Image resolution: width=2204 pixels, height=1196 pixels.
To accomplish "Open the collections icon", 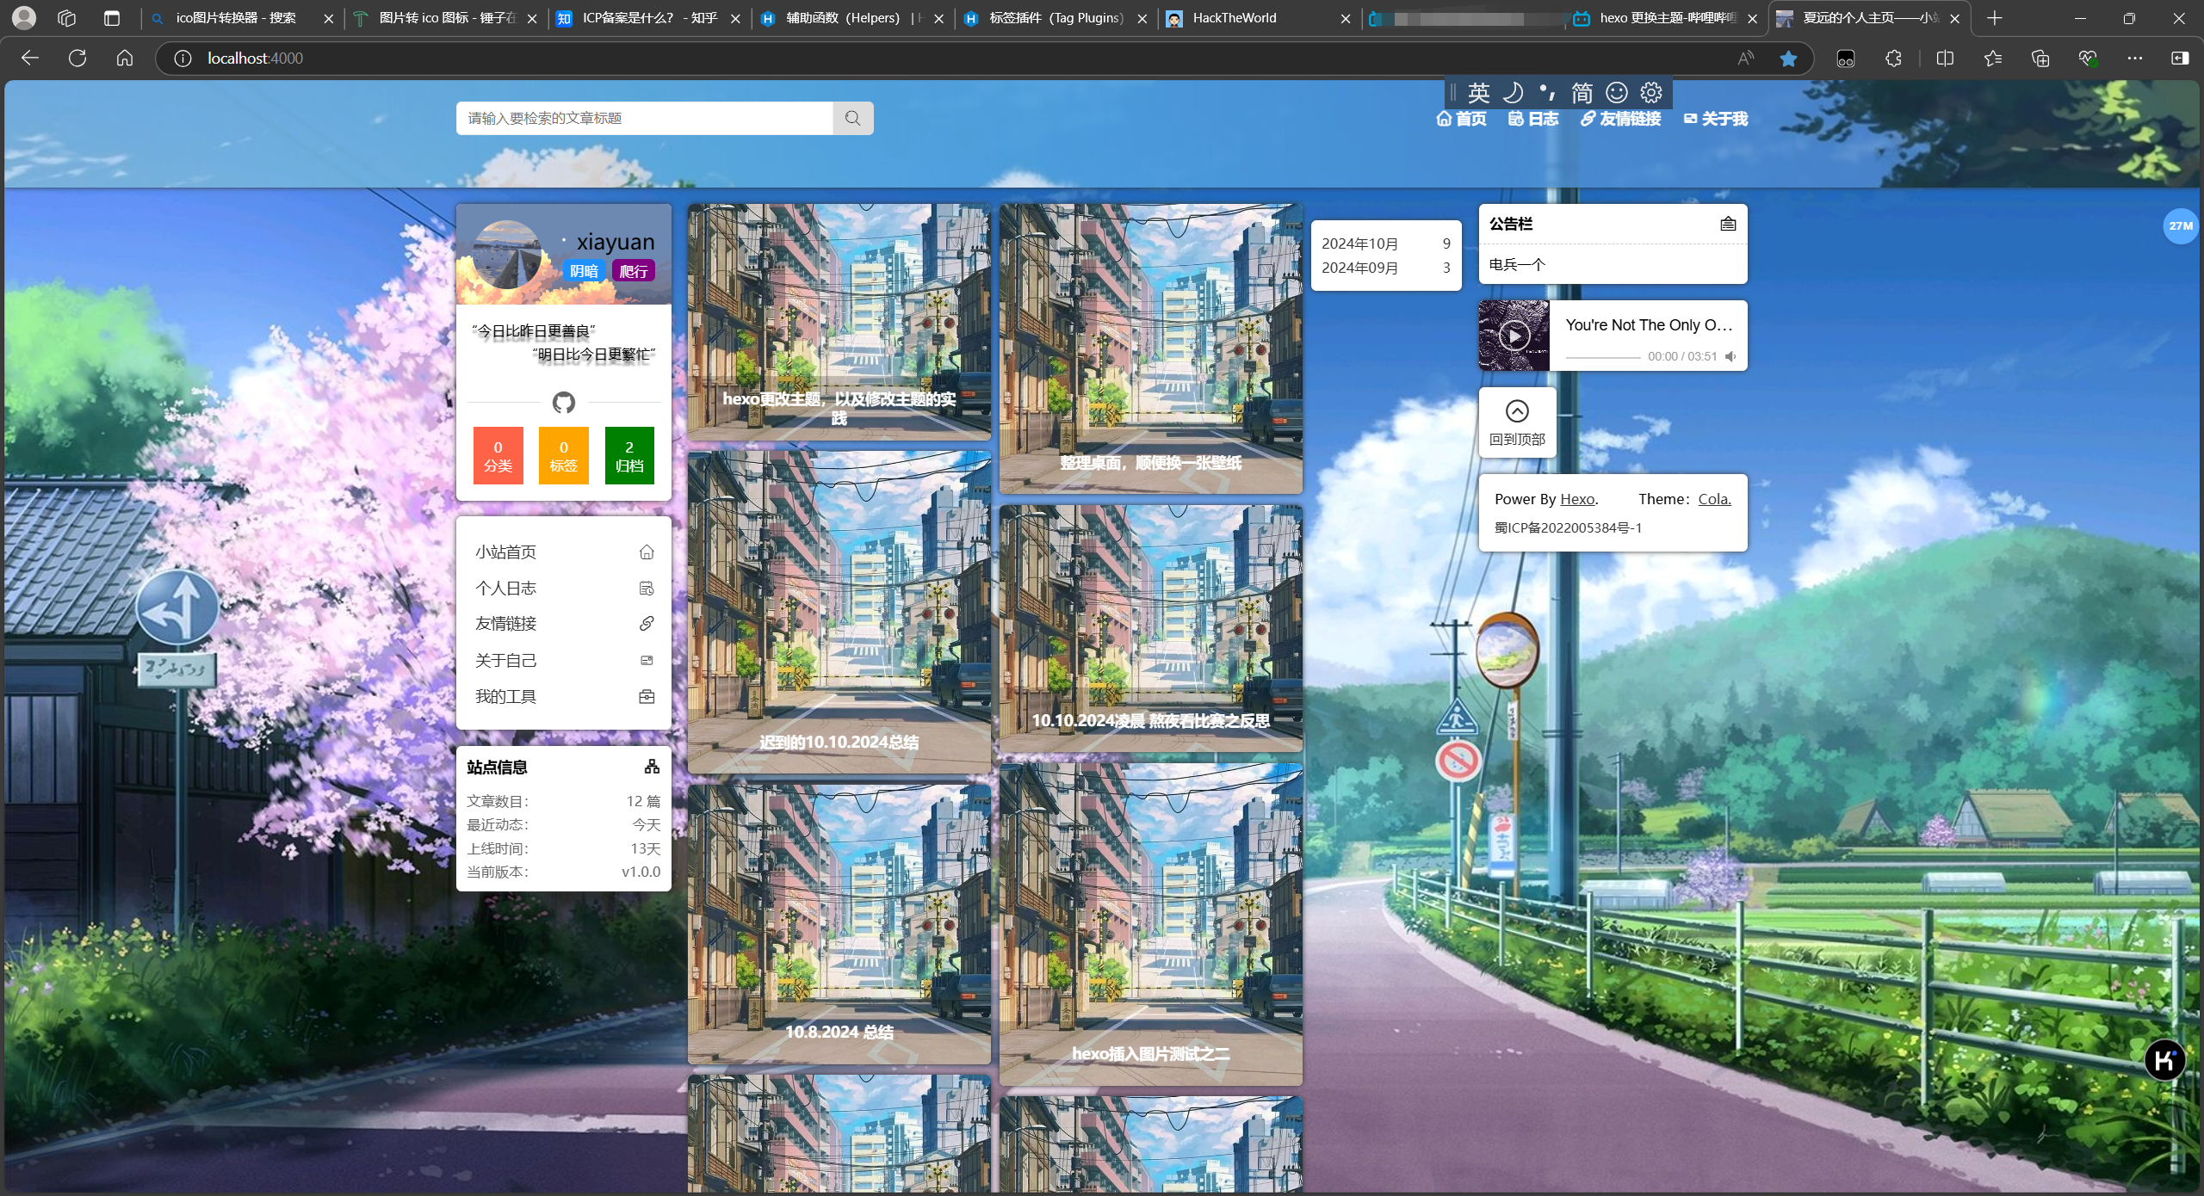I will 2040,58.
